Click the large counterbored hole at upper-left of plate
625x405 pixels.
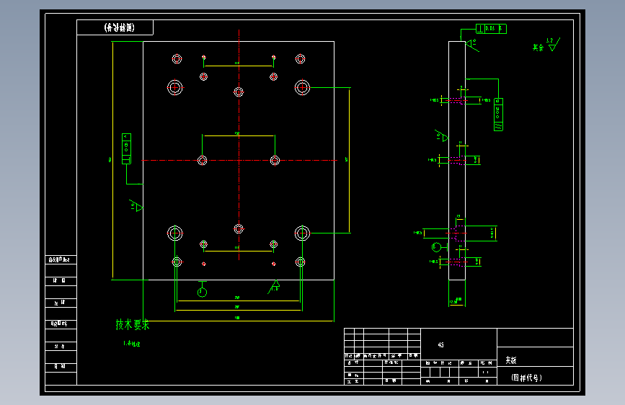(x=175, y=87)
